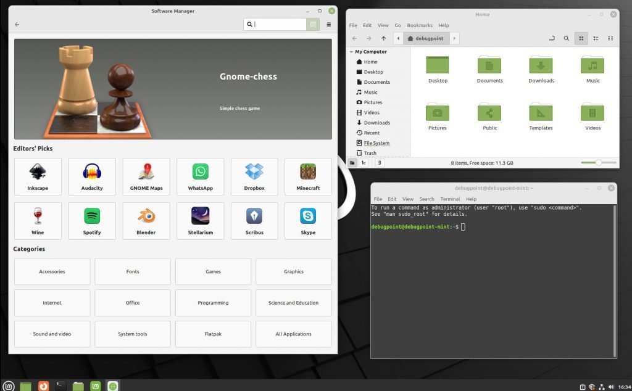
Task: Open the Minecraft listing in Software Manager
Action: coord(308,176)
